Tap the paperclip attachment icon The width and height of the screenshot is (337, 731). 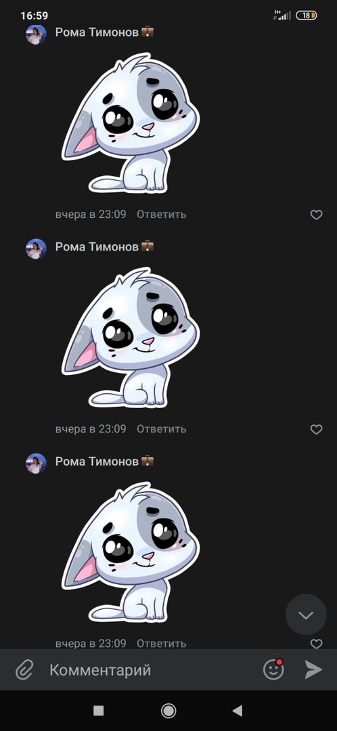(24, 670)
